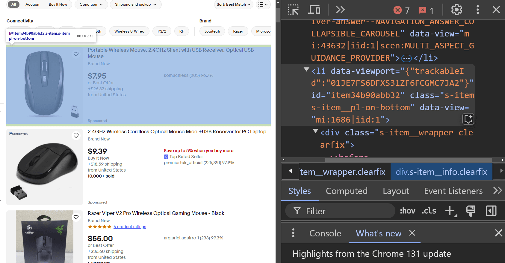Click the AI assistance icon on selected node
Image resolution: width=505 pixels, height=263 pixels.
point(468,119)
